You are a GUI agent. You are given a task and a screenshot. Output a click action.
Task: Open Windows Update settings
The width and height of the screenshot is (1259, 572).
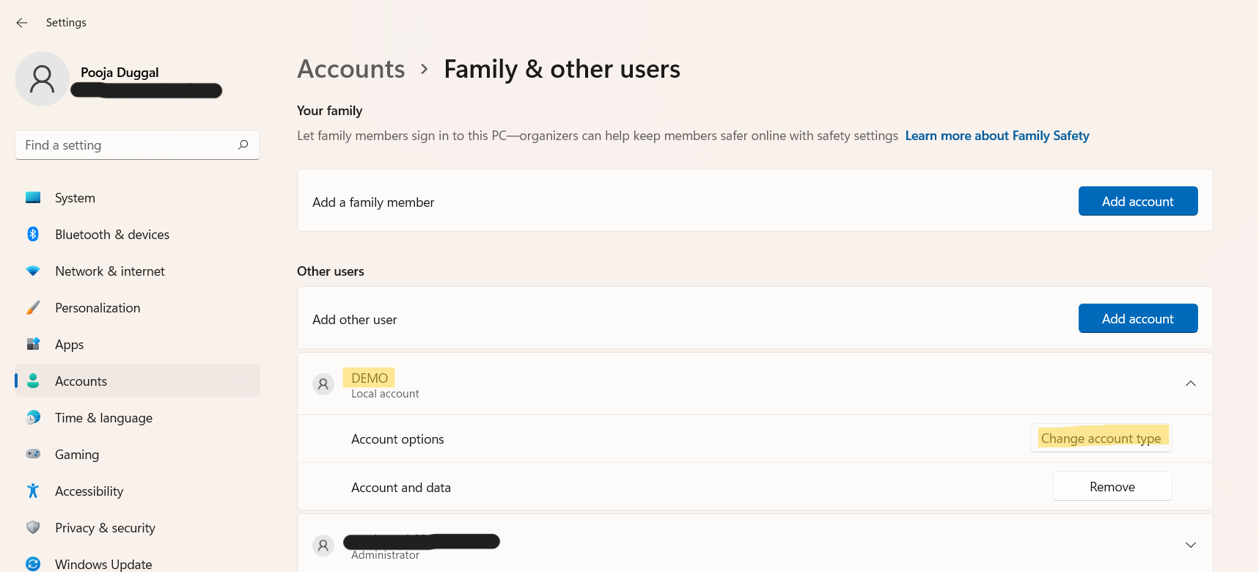(x=103, y=564)
